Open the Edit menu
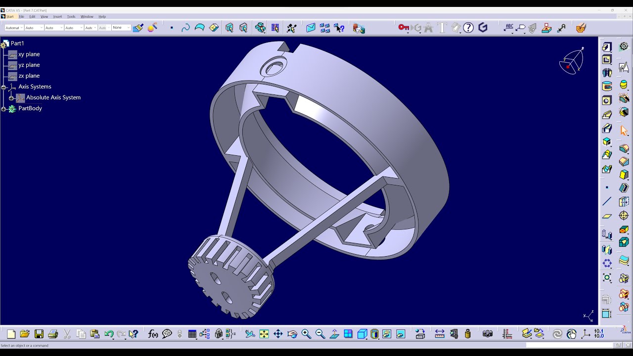Image resolution: width=633 pixels, height=356 pixels. pyautogui.click(x=32, y=17)
